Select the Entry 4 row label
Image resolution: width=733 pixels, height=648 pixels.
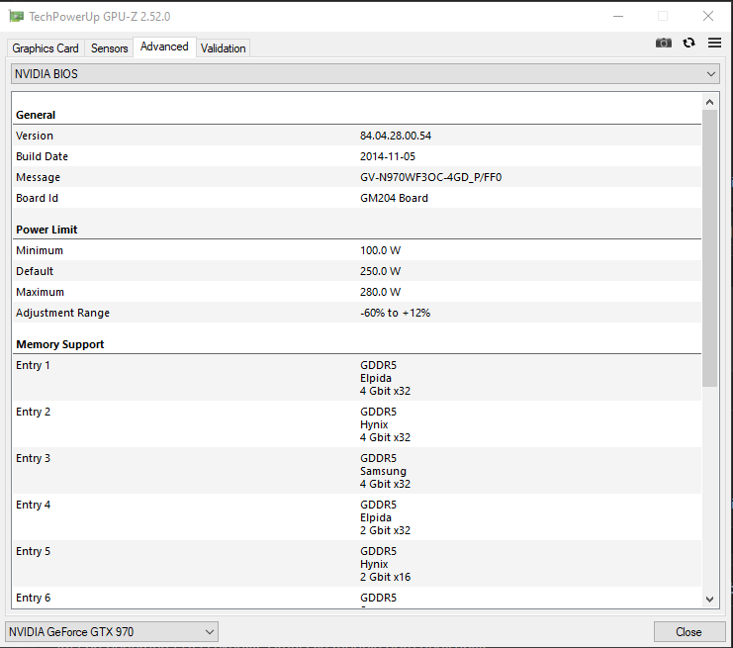33,505
